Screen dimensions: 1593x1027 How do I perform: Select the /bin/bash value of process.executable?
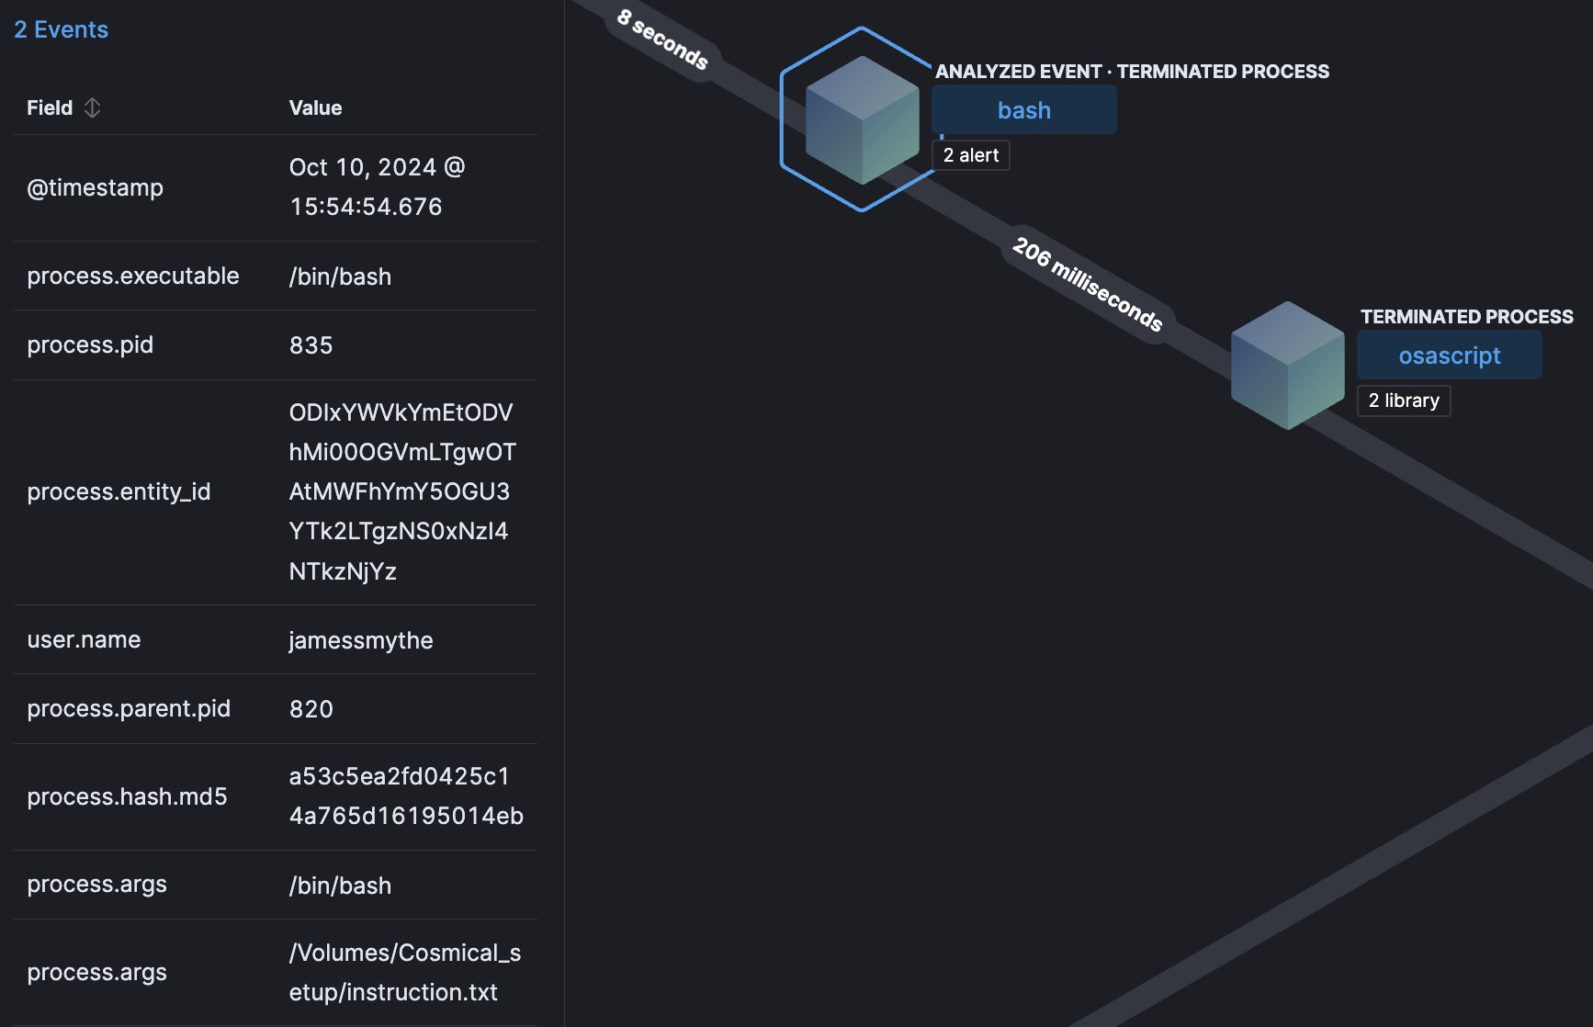point(340,276)
